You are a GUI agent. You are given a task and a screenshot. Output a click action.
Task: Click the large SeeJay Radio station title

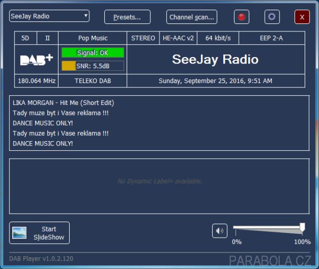tap(215, 60)
